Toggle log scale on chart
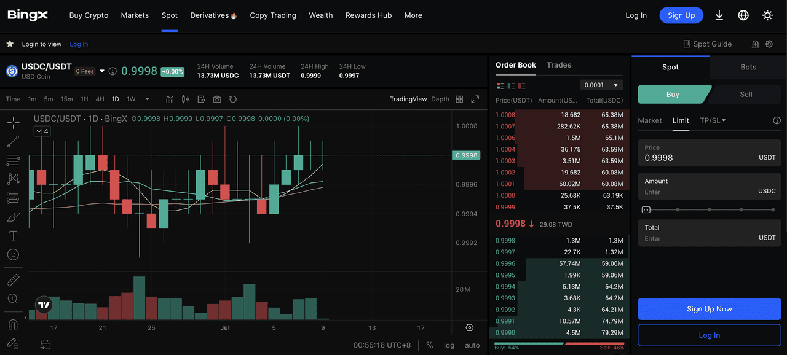787x355 pixels. pos(449,345)
